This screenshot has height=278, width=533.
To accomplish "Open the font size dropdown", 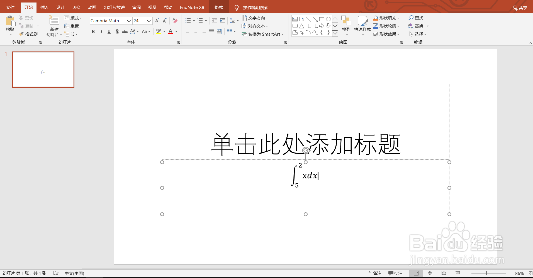I will point(149,21).
